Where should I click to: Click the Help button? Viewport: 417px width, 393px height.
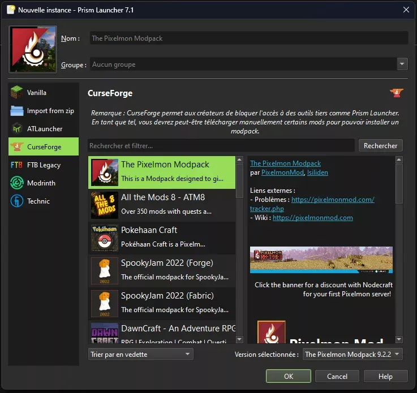click(x=385, y=376)
